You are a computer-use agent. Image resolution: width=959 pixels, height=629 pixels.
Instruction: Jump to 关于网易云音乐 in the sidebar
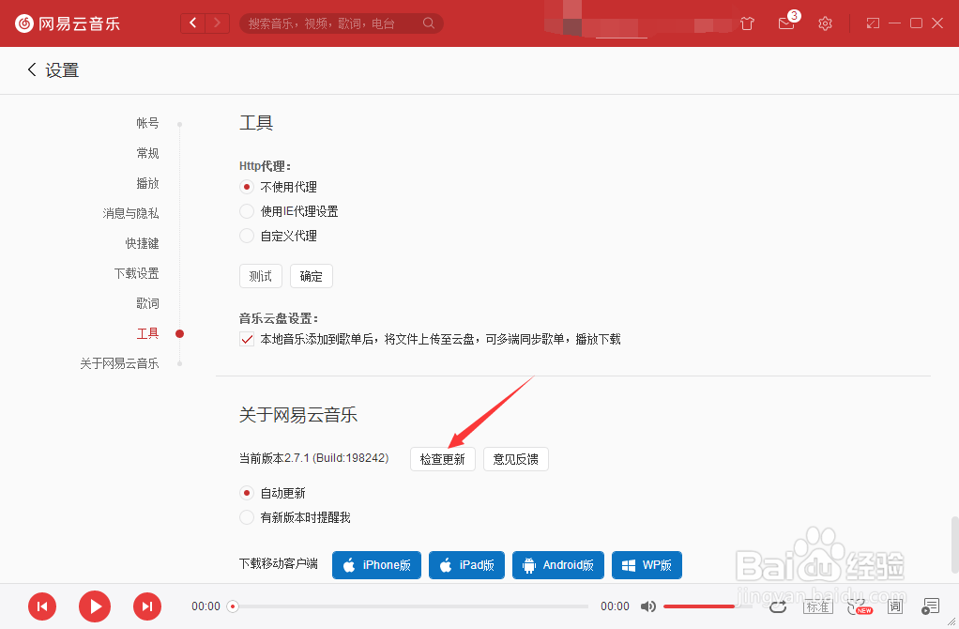pos(119,363)
